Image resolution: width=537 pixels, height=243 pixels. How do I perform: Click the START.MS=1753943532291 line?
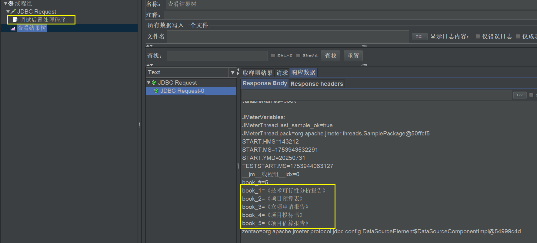pyautogui.click(x=280, y=150)
